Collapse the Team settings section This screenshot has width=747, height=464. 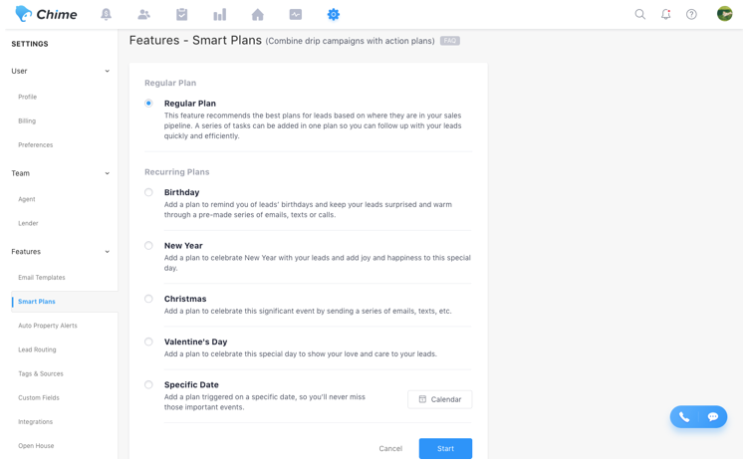tap(108, 173)
